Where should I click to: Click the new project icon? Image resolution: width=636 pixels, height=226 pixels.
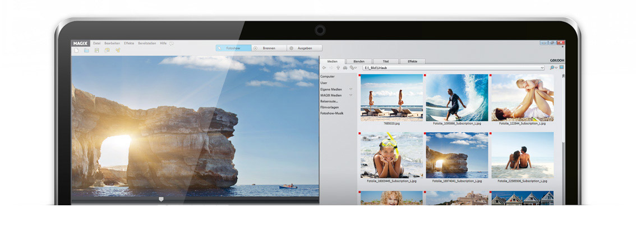pyautogui.click(x=76, y=50)
